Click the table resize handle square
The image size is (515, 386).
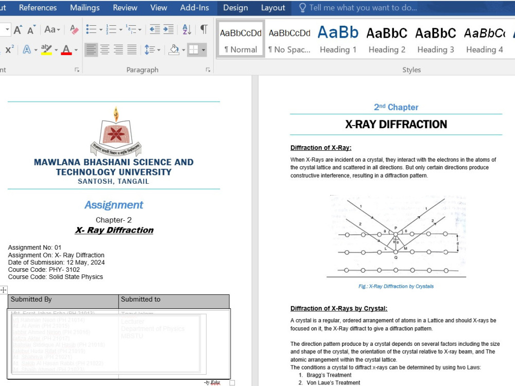(232, 383)
